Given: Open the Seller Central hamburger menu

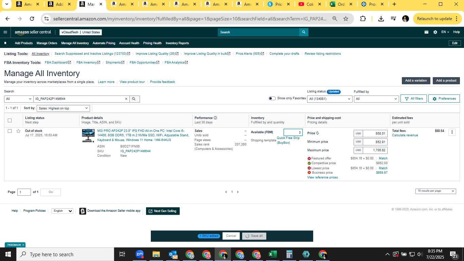Looking at the screenshot, I should tap(5, 32).
